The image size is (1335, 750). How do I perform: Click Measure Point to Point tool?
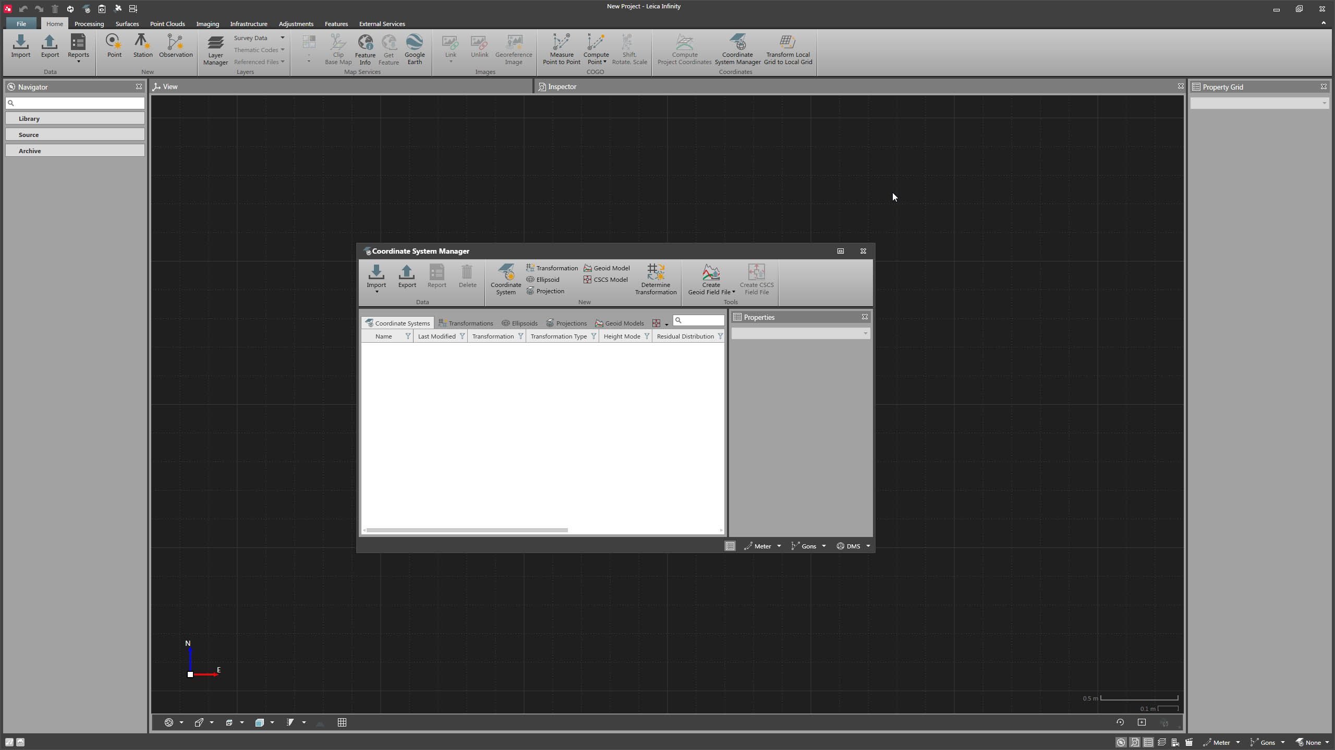pos(561,49)
